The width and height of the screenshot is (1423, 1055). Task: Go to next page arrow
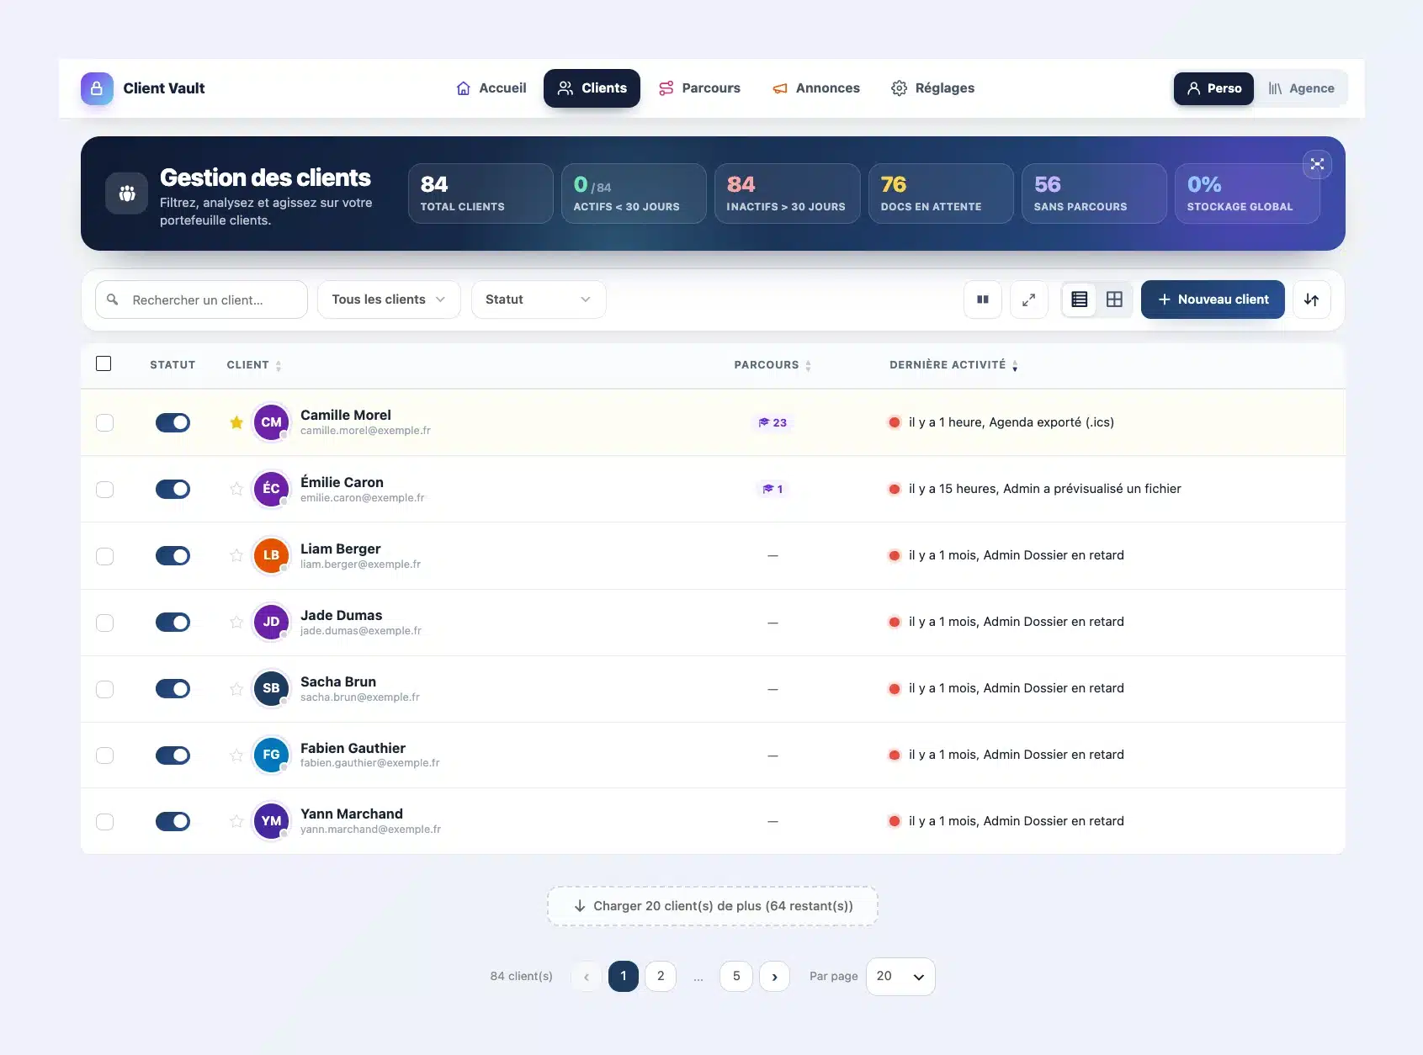pos(774,977)
